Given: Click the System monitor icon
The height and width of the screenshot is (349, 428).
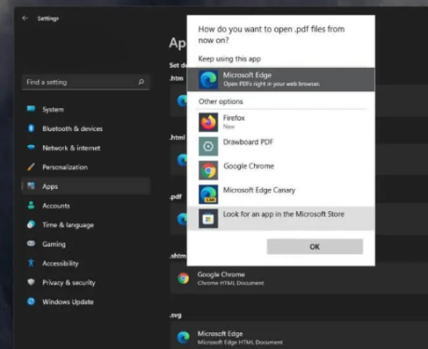Looking at the screenshot, I should click(x=31, y=109).
